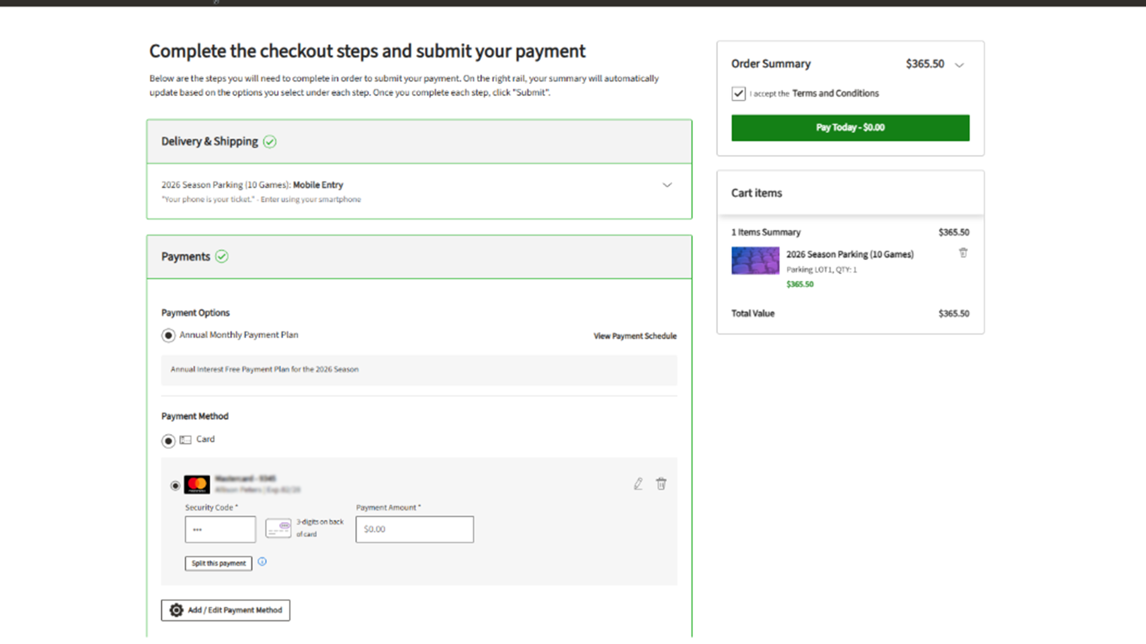
Task: Click the Security Code input field
Action: (x=220, y=530)
